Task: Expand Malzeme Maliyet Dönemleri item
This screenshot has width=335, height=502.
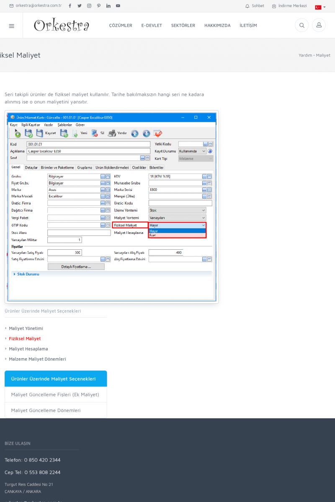Action: tap(37, 359)
